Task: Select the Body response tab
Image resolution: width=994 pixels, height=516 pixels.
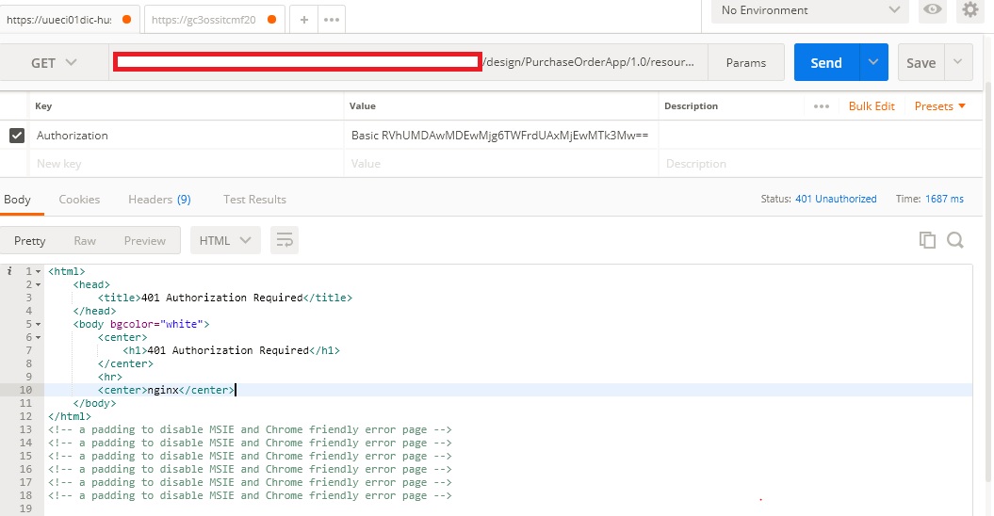Action: click(x=17, y=199)
